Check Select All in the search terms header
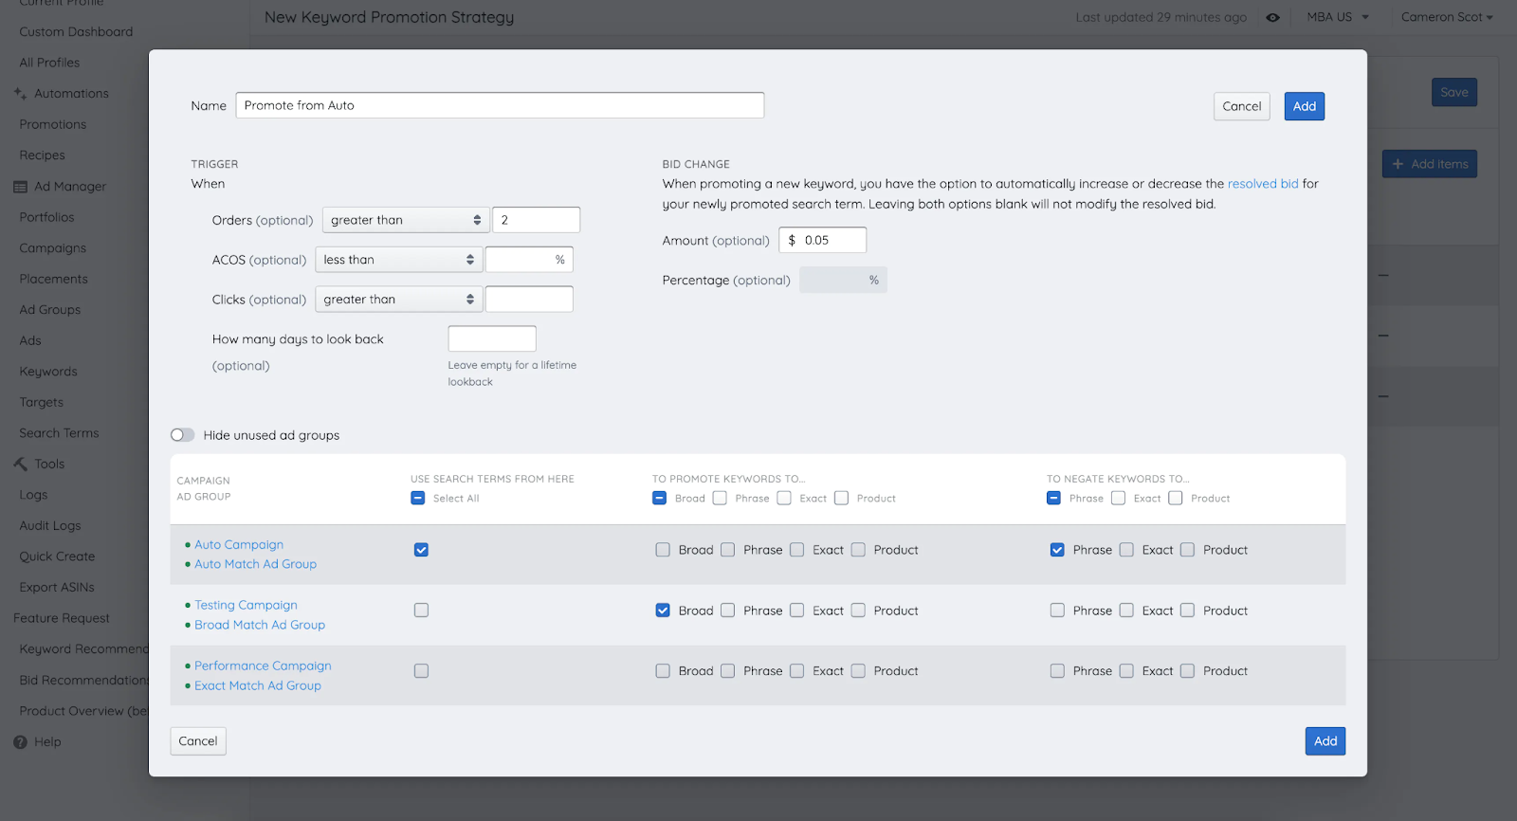Image resolution: width=1517 pixels, height=821 pixels. [417, 498]
